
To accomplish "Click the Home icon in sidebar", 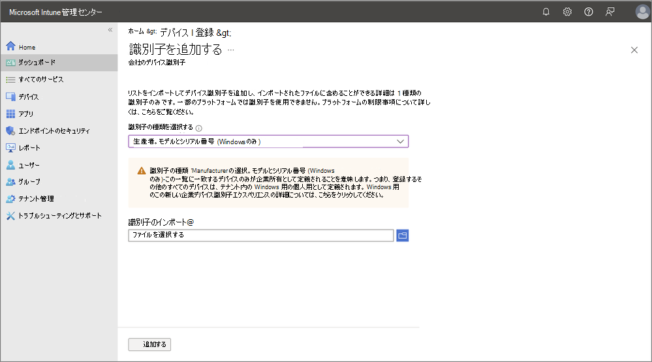I will (x=10, y=47).
